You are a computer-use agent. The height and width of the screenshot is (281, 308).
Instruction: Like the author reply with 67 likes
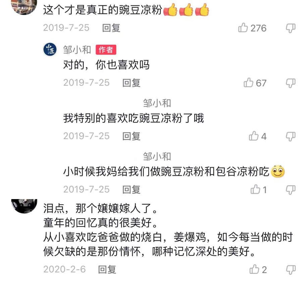(248, 83)
